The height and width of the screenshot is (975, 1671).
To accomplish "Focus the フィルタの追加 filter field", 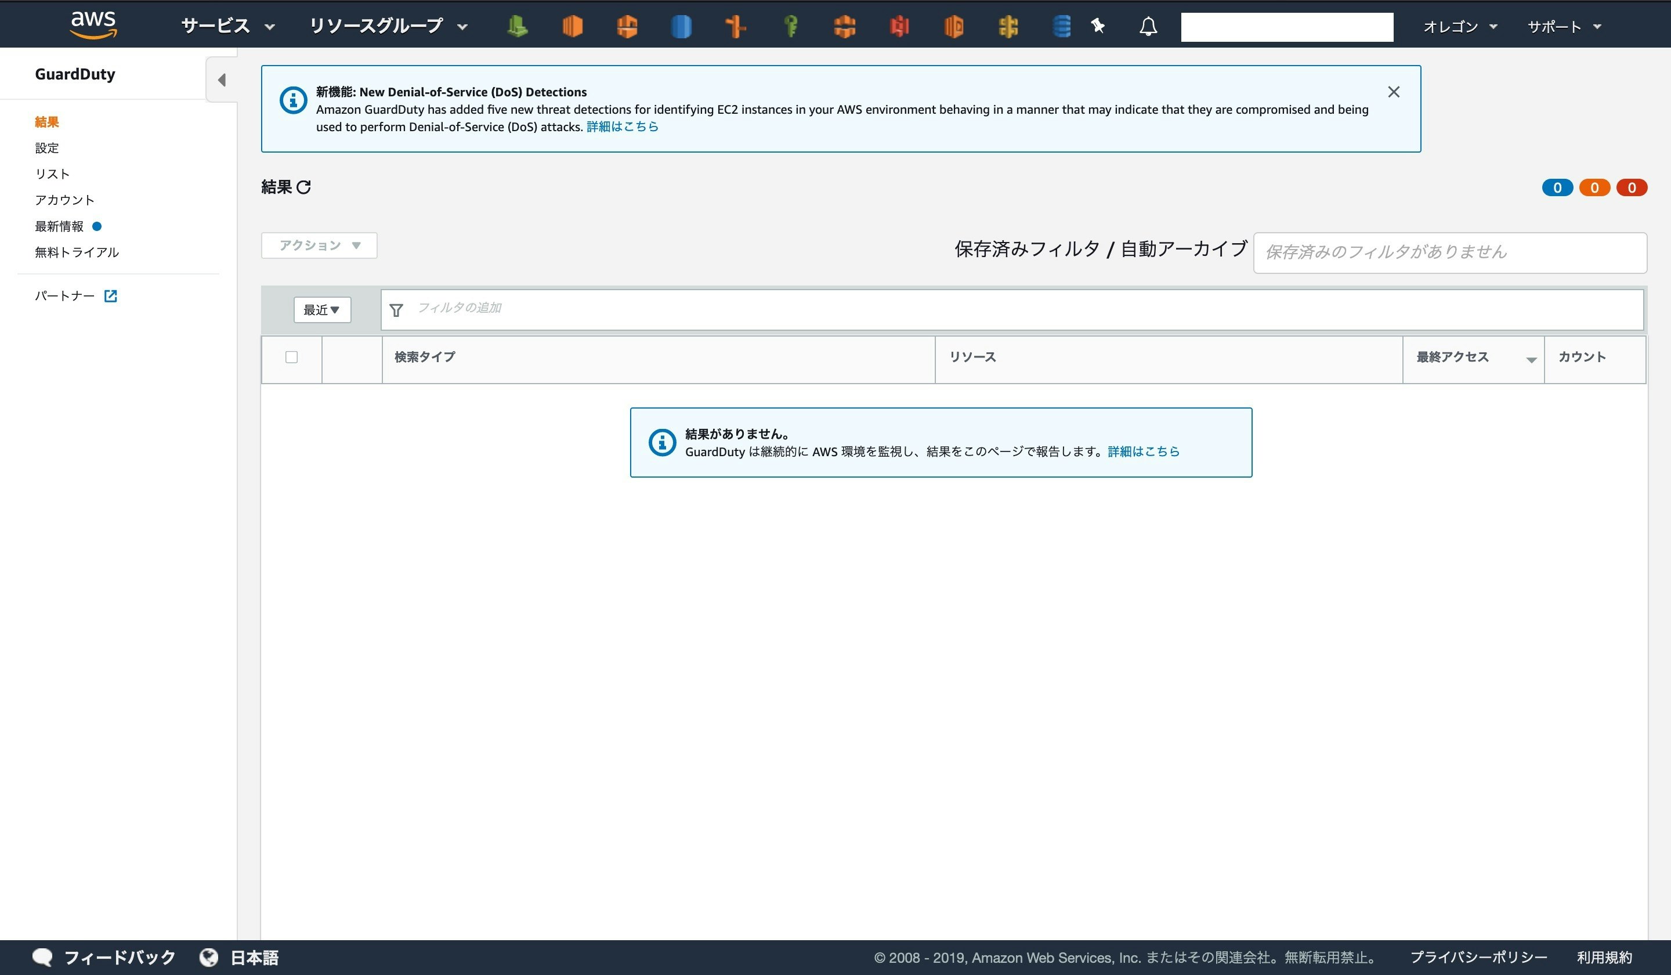I will pos(1012,310).
